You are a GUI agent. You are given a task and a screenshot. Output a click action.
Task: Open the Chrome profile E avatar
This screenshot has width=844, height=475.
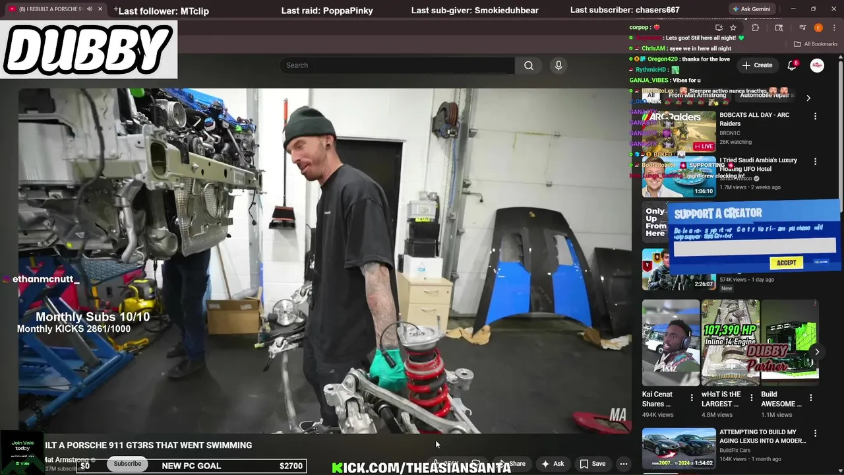coord(818,28)
